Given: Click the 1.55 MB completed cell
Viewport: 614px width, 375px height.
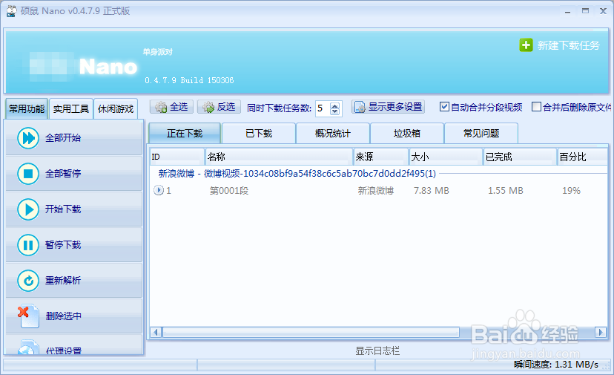Looking at the screenshot, I should (505, 191).
